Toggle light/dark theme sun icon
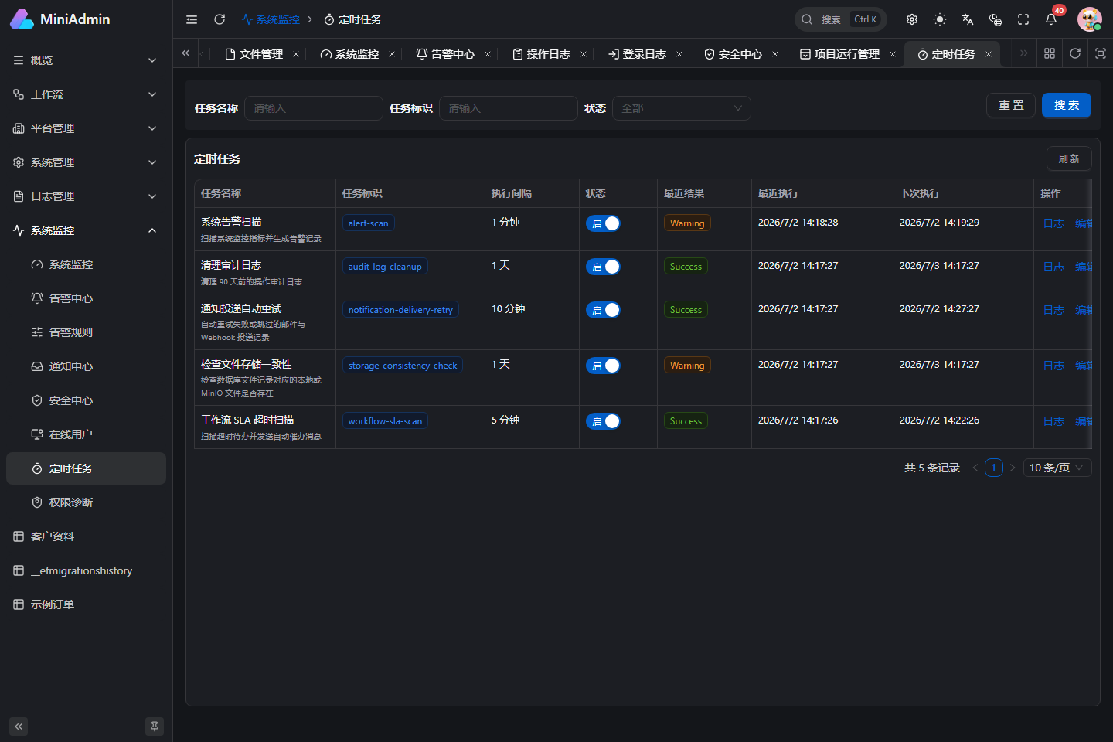The height and width of the screenshot is (742, 1113). pyautogui.click(x=940, y=19)
